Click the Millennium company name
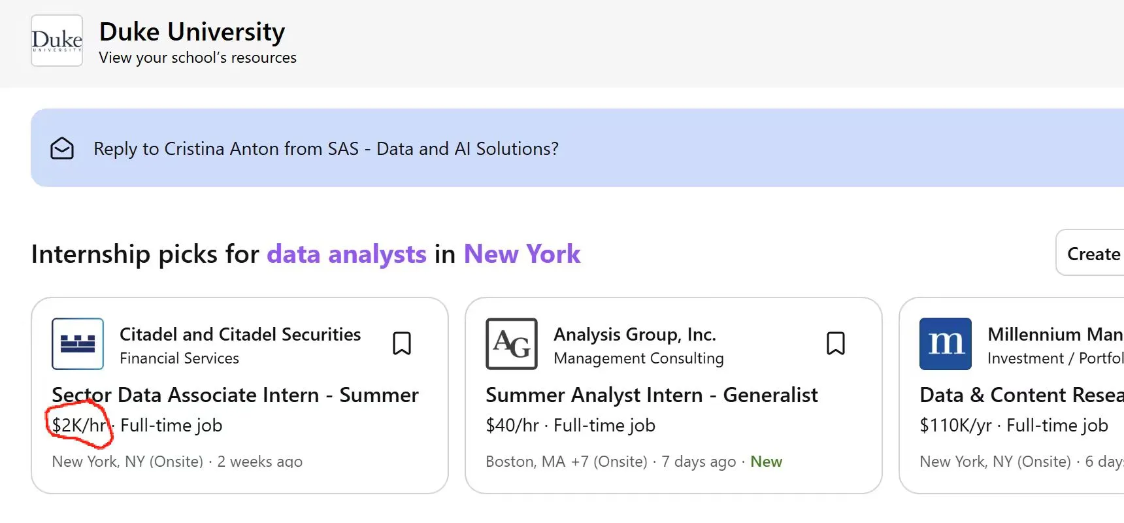 (1055, 334)
